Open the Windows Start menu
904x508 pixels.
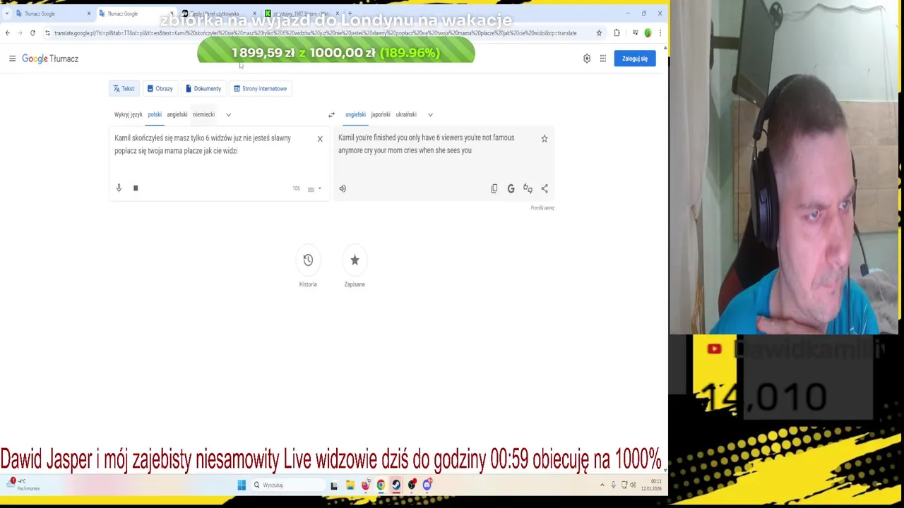(x=242, y=485)
